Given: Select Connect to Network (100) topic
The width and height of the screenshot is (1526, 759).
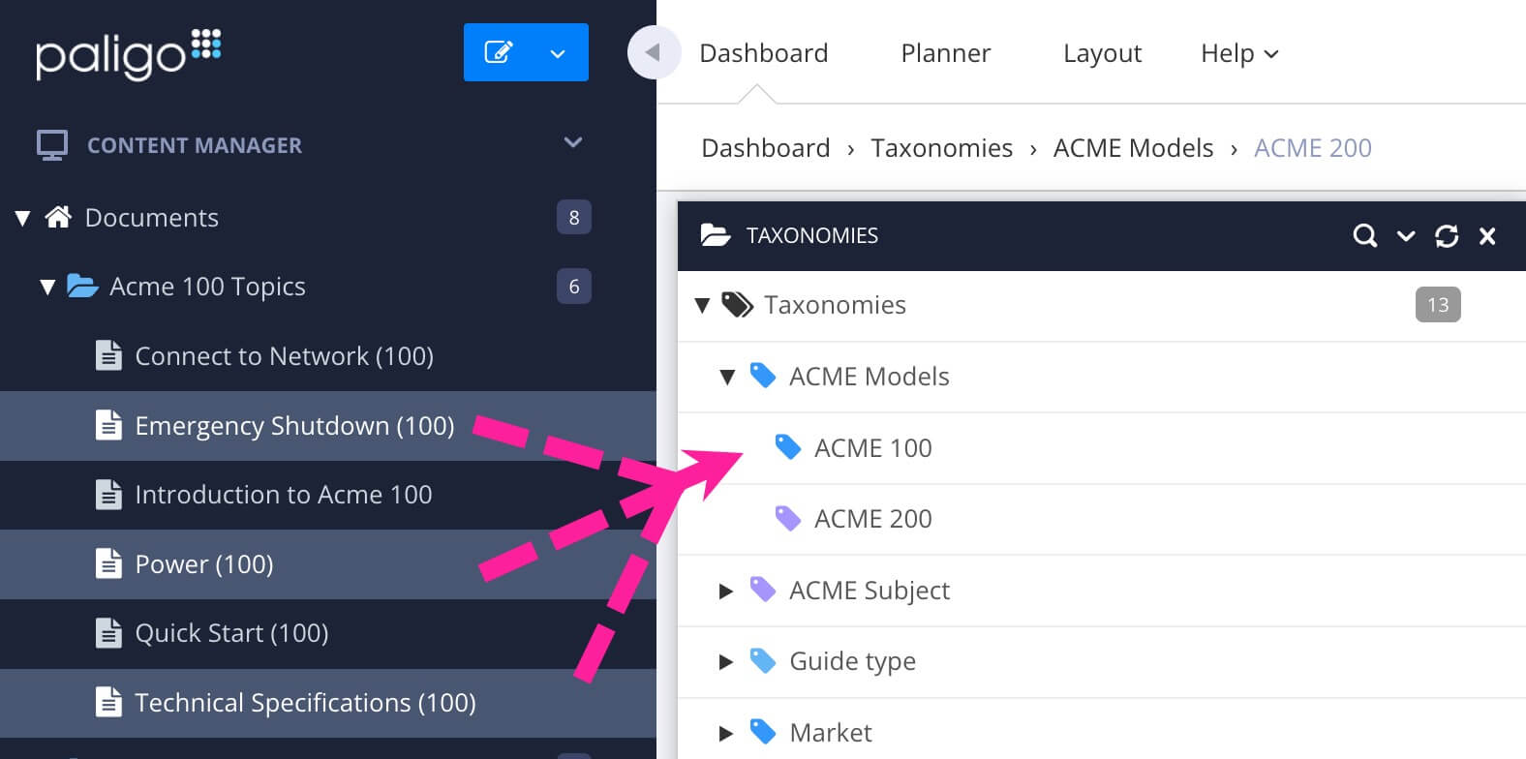Looking at the screenshot, I should pos(284,356).
